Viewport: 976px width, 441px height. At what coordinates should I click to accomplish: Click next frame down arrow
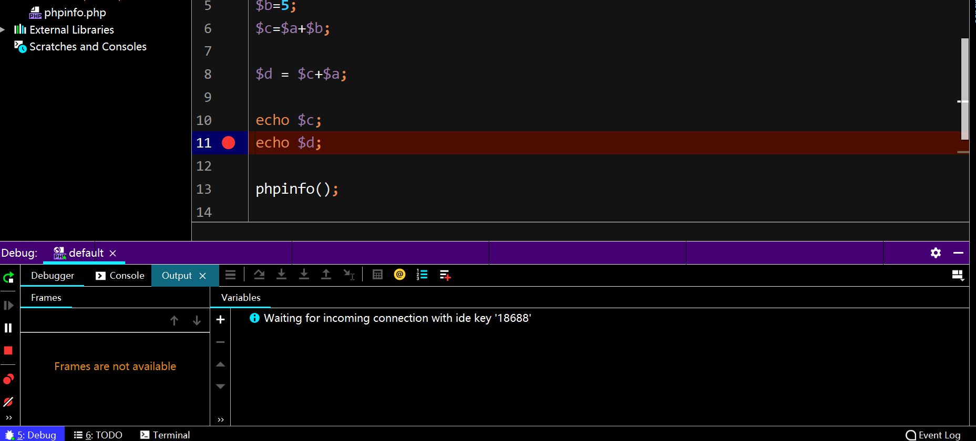[x=197, y=320]
